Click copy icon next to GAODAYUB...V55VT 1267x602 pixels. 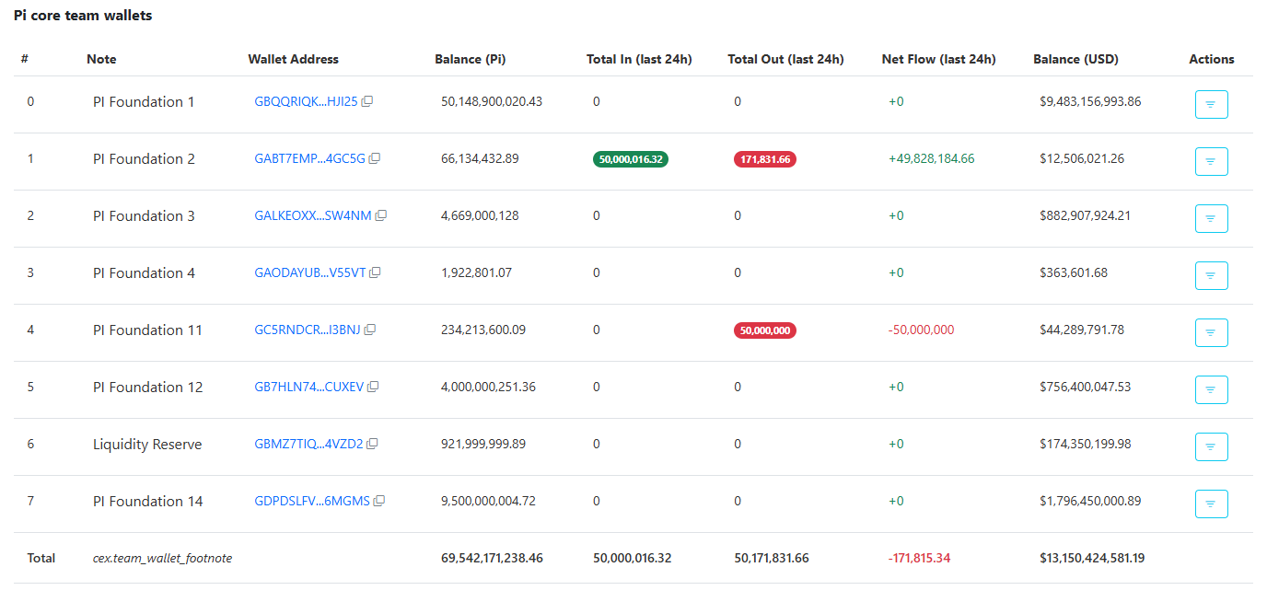[376, 273]
